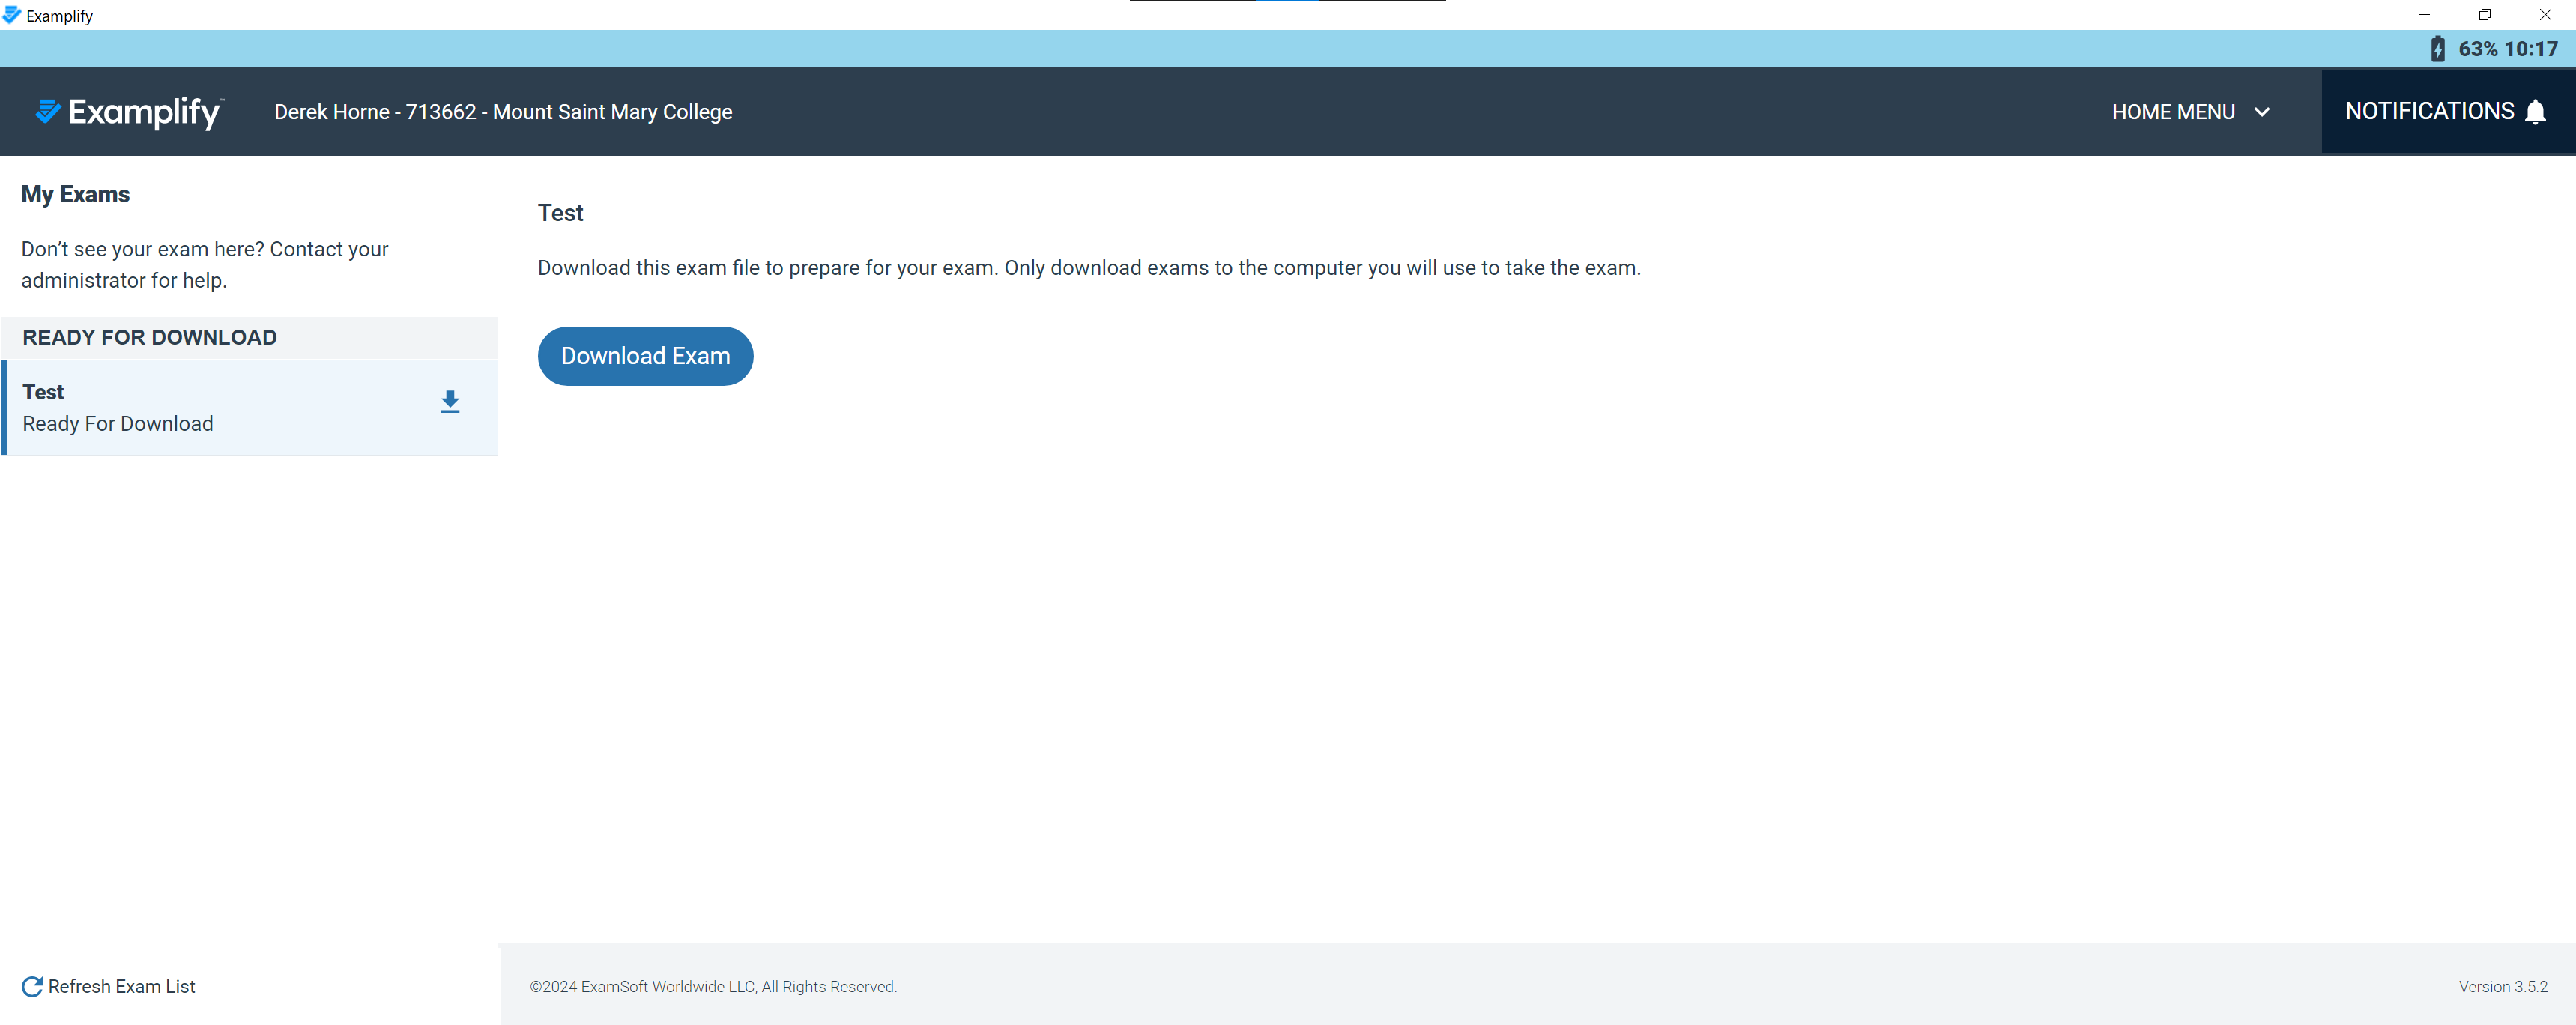Close the Examplify window
2576x1025 pixels.
point(2545,15)
